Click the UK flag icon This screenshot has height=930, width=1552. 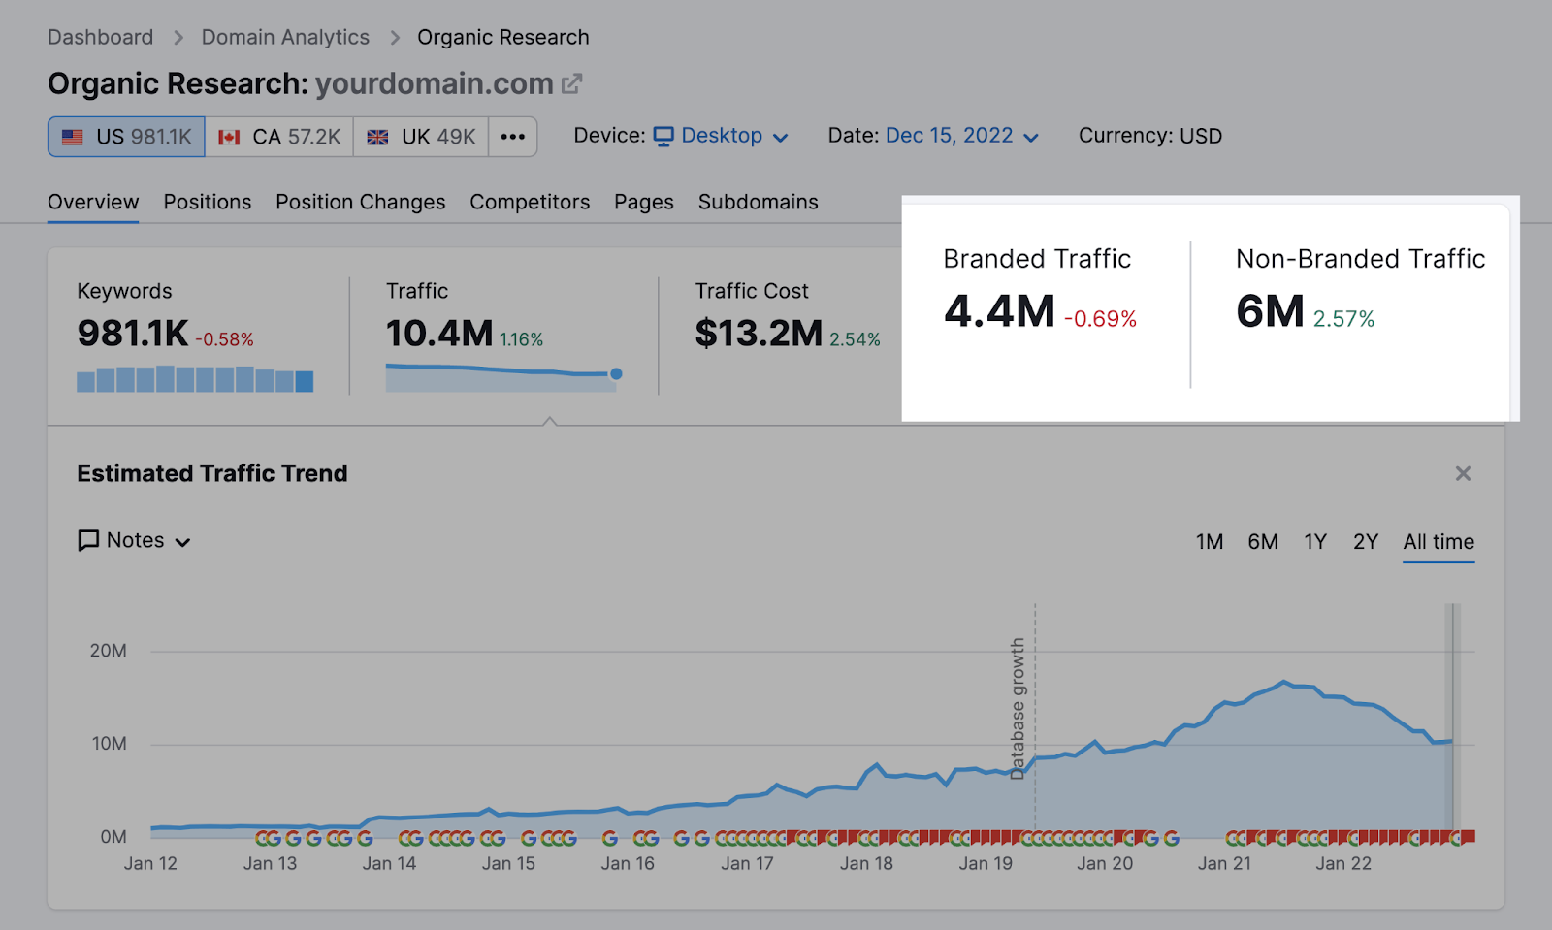coord(377,137)
